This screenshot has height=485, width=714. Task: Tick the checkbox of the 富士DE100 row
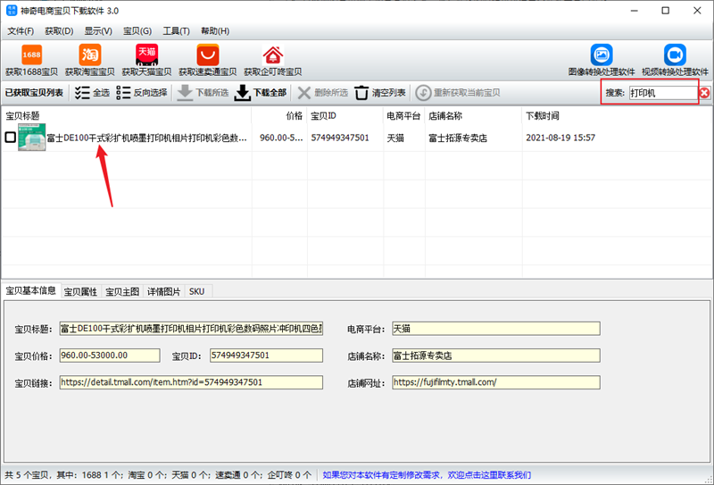pyautogui.click(x=11, y=138)
